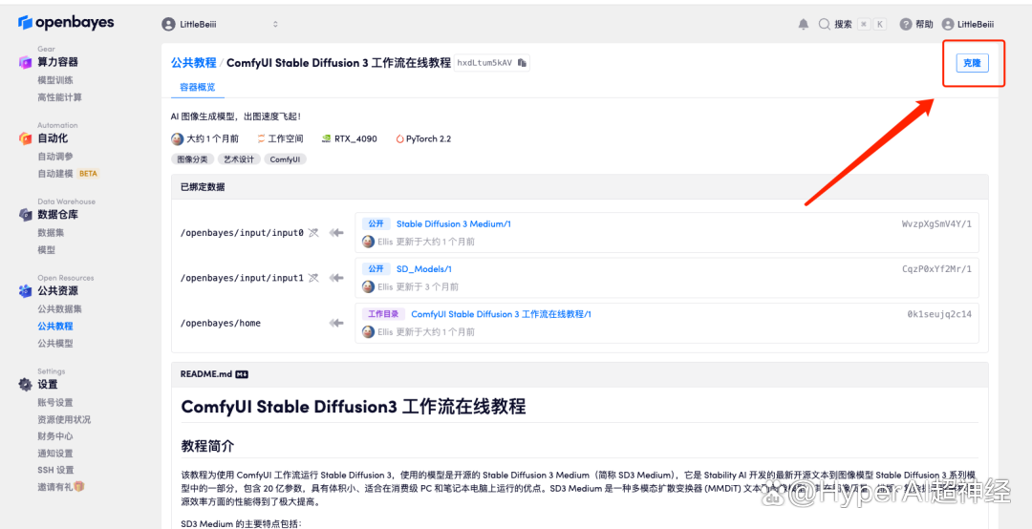
Task: Open 资源使用状况 in the sidebar
Action: pyautogui.click(x=65, y=420)
